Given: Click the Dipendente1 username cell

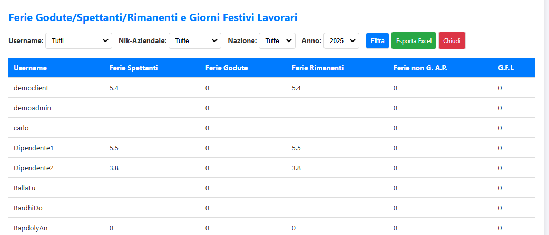Looking at the screenshot, I should tap(34, 148).
